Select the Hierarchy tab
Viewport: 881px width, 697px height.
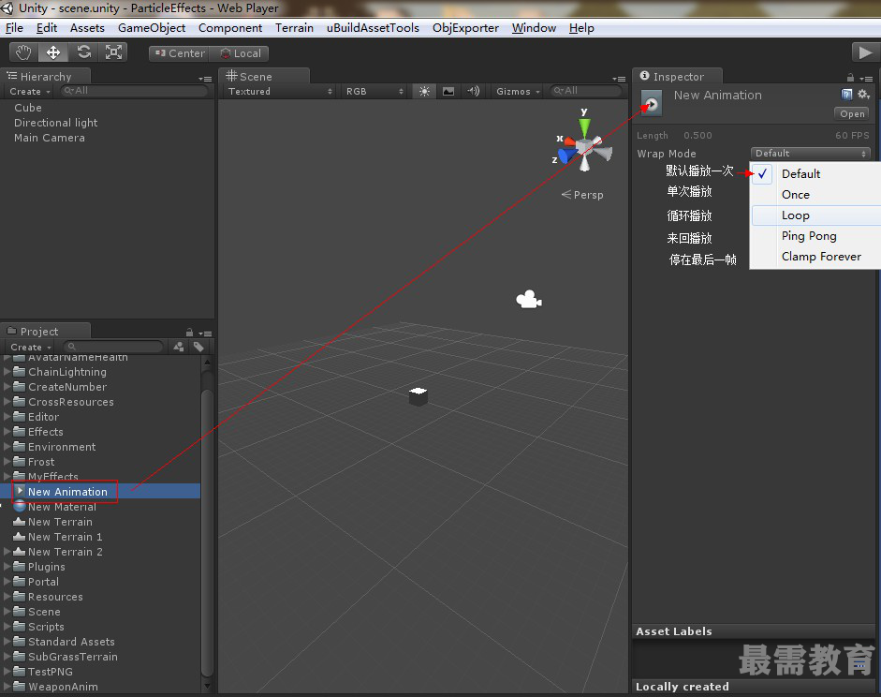46,77
